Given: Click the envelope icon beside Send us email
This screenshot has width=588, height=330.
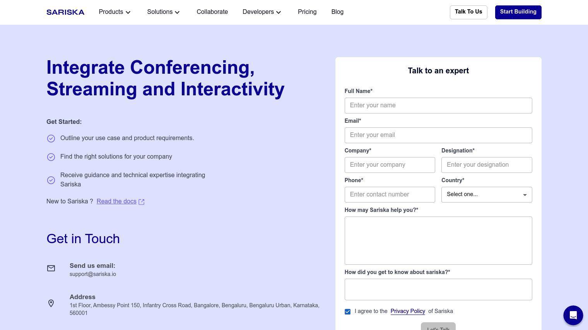Looking at the screenshot, I should (51, 268).
